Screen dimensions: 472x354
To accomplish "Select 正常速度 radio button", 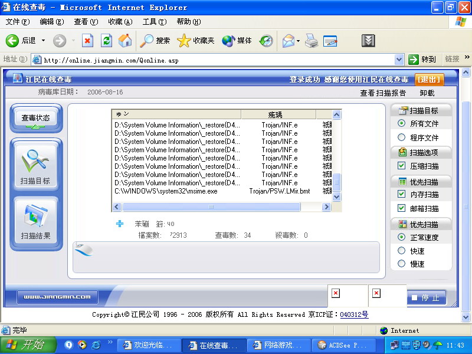I will pyautogui.click(x=401, y=237).
